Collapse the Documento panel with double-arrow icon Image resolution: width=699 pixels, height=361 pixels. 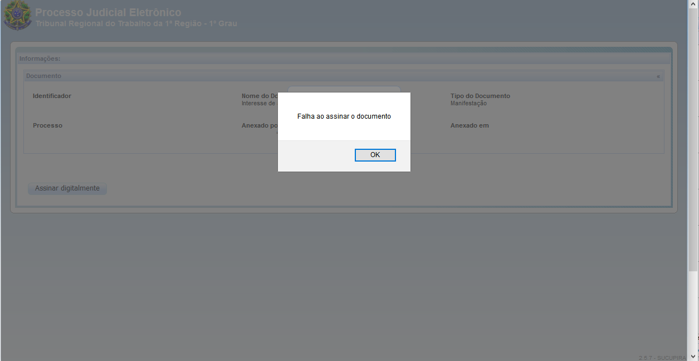pyautogui.click(x=658, y=76)
